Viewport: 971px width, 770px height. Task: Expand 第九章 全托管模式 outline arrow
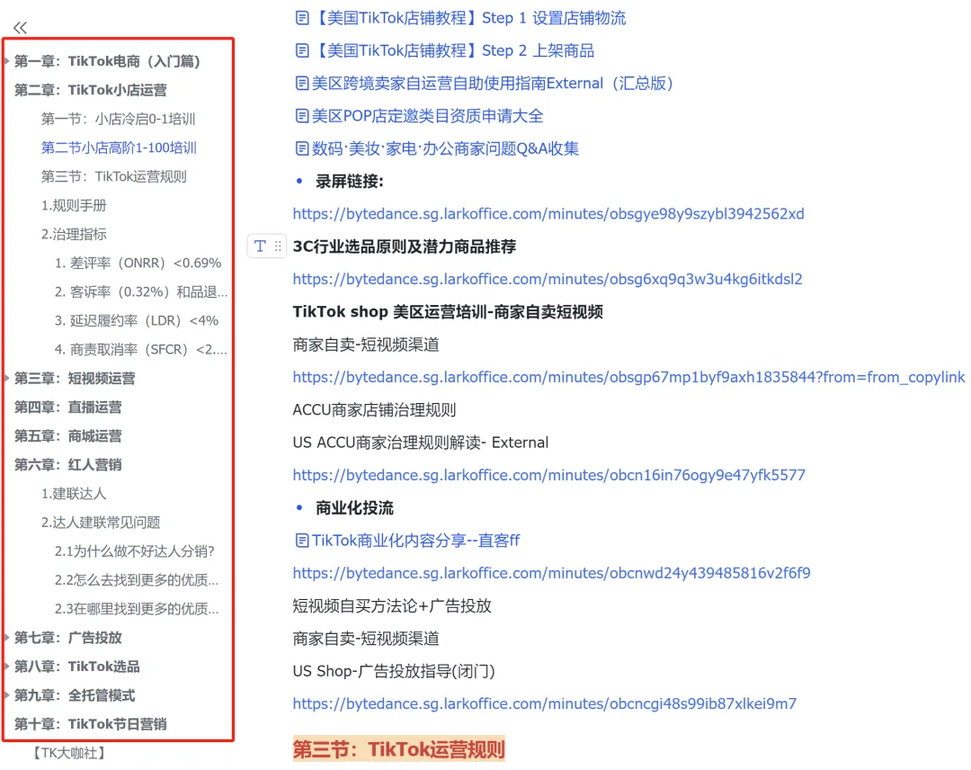7,695
